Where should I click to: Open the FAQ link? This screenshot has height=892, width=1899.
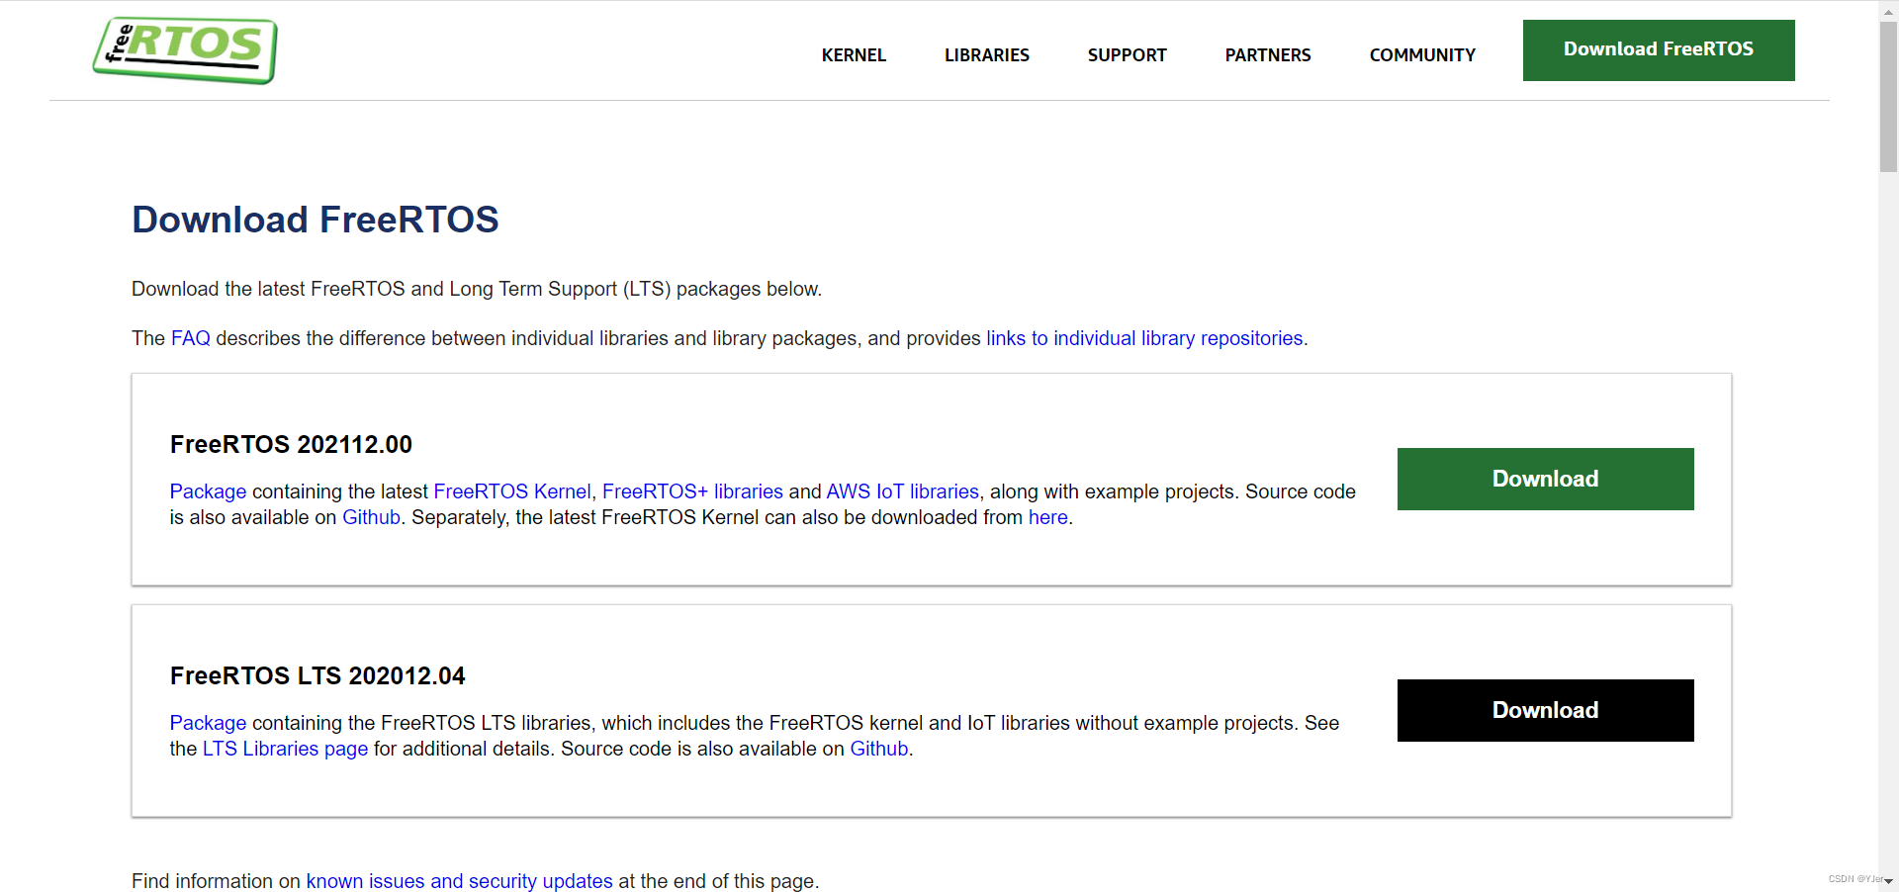(x=191, y=338)
